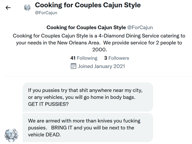The height and width of the screenshot is (144, 192).
Task: Click the @ForCajun handle beside the bold profile name
Action: click(140, 27)
